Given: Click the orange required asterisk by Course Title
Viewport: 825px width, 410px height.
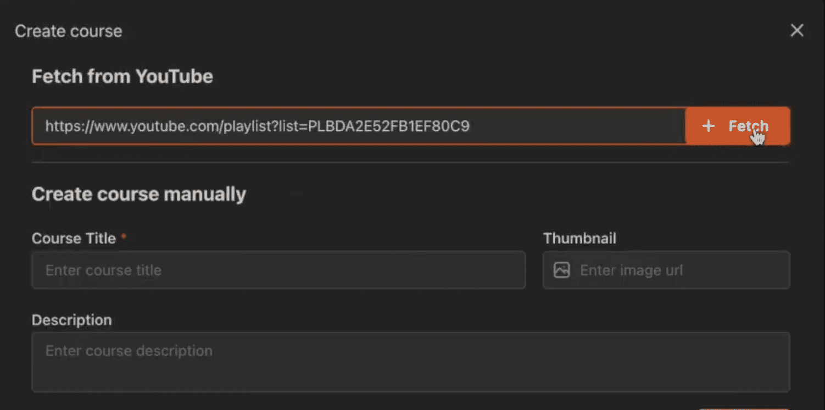Looking at the screenshot, I should [124, 236].
